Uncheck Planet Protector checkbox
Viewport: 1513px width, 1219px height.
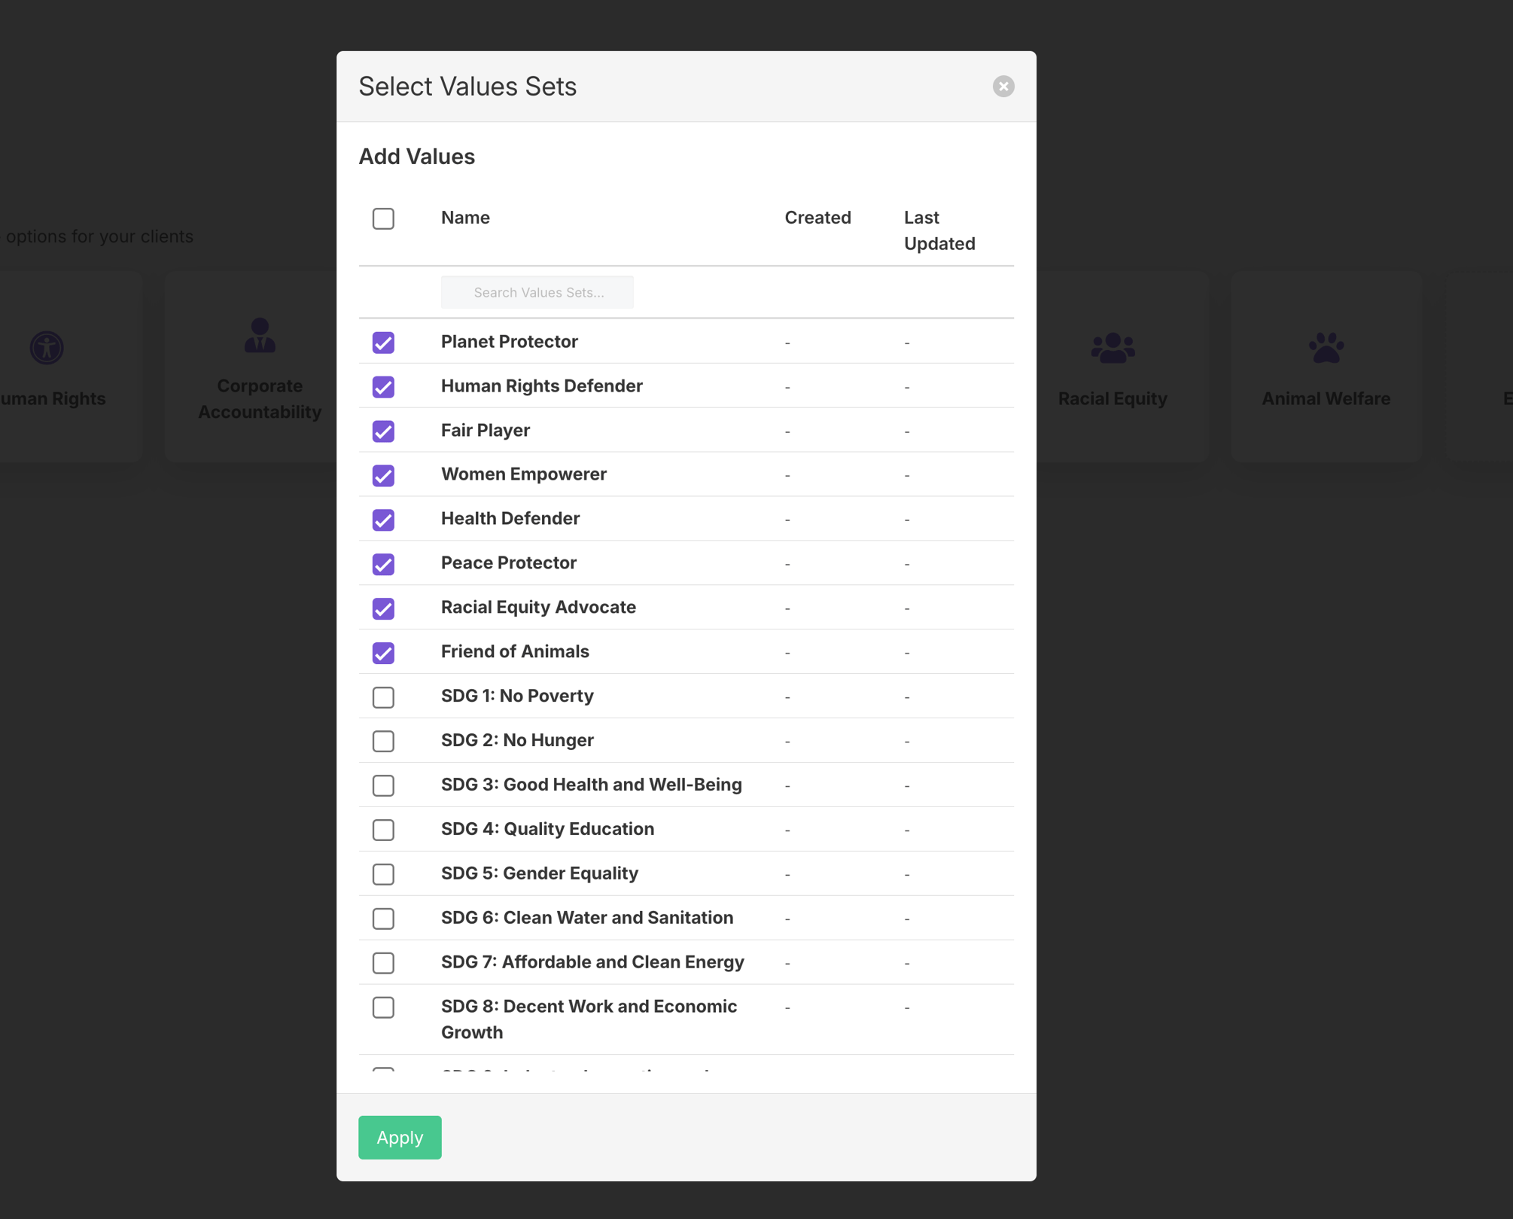(x=383, y=343)
